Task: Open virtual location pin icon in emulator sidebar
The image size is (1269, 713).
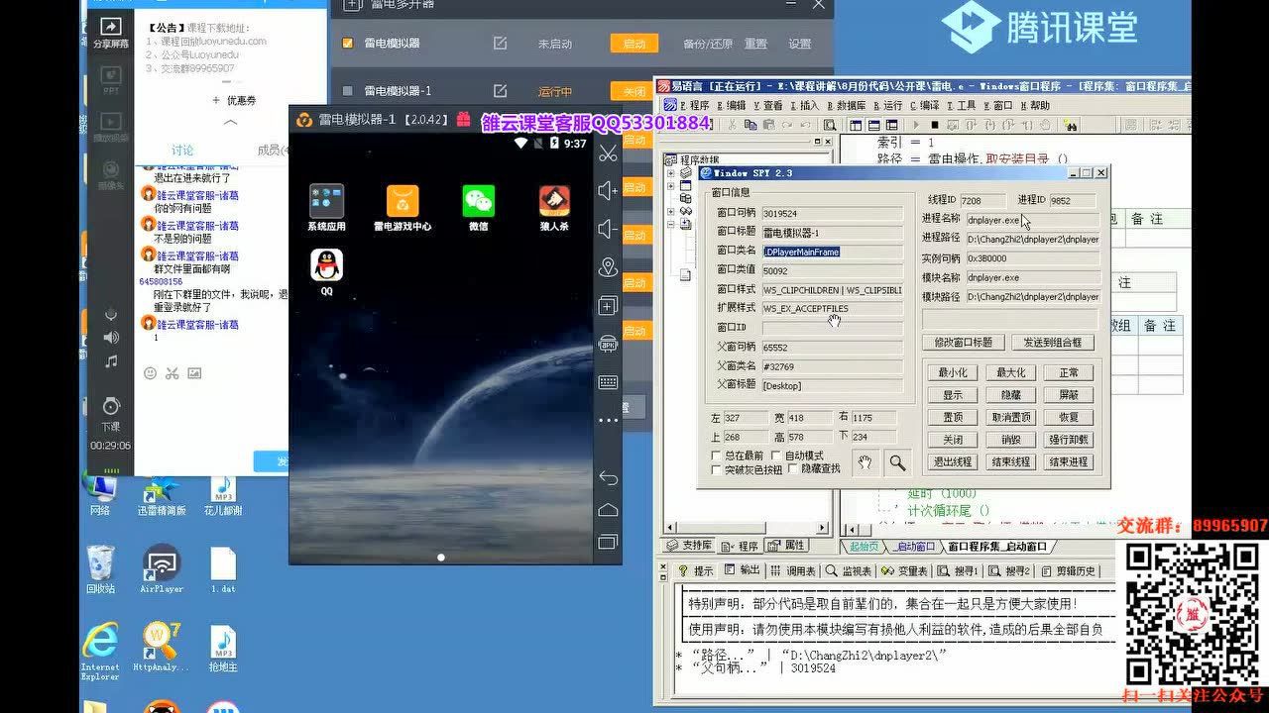Action: point(608,267)
